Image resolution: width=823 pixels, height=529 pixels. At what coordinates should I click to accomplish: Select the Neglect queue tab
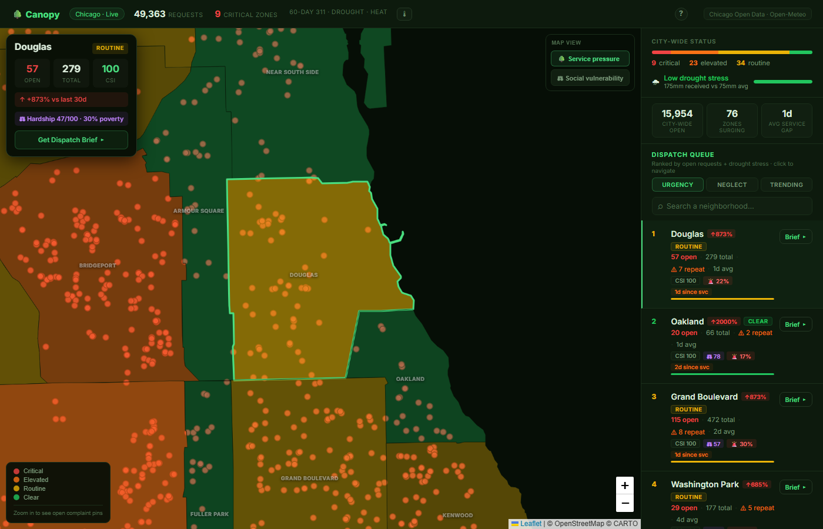click(732, 185)
